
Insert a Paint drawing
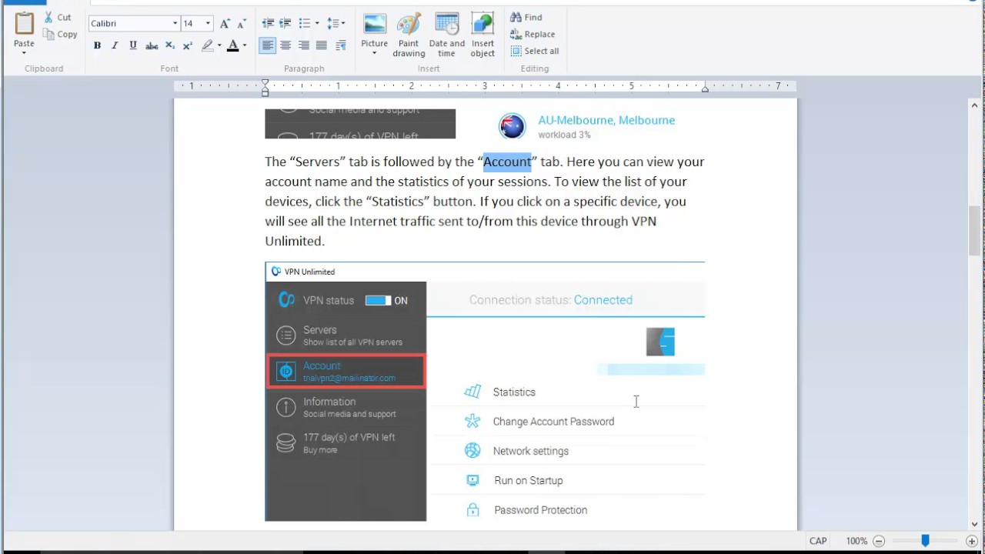409,35
